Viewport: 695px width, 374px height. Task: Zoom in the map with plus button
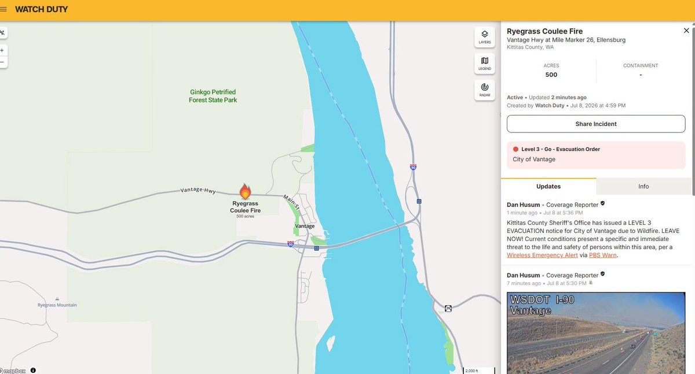[x=2, y=50]
